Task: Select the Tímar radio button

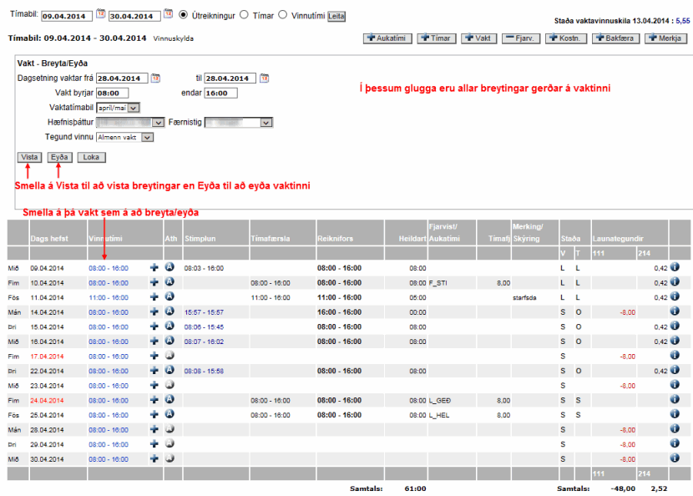Action: tap(244, 14)
